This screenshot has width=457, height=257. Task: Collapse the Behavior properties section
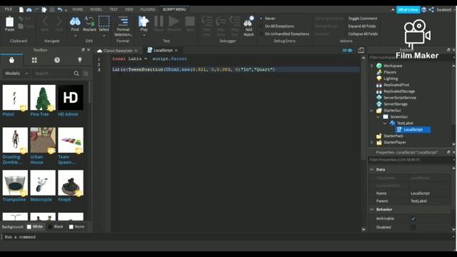[372, 209]
